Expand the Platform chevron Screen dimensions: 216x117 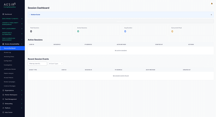(22, 108)
